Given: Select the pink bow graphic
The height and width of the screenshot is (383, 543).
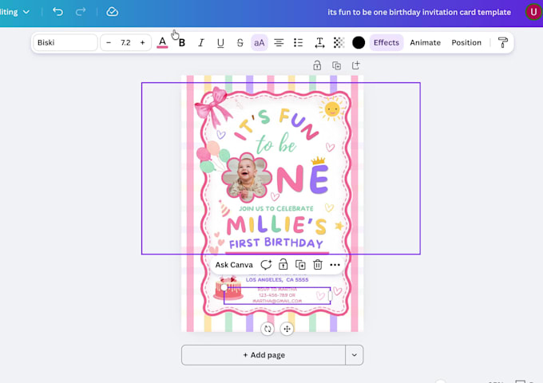Looking at the screenshot, I should (x=215, y=106).
